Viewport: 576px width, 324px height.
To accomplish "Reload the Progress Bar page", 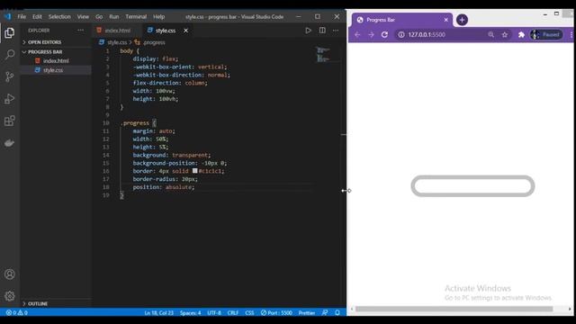I will tap(384, 34).
